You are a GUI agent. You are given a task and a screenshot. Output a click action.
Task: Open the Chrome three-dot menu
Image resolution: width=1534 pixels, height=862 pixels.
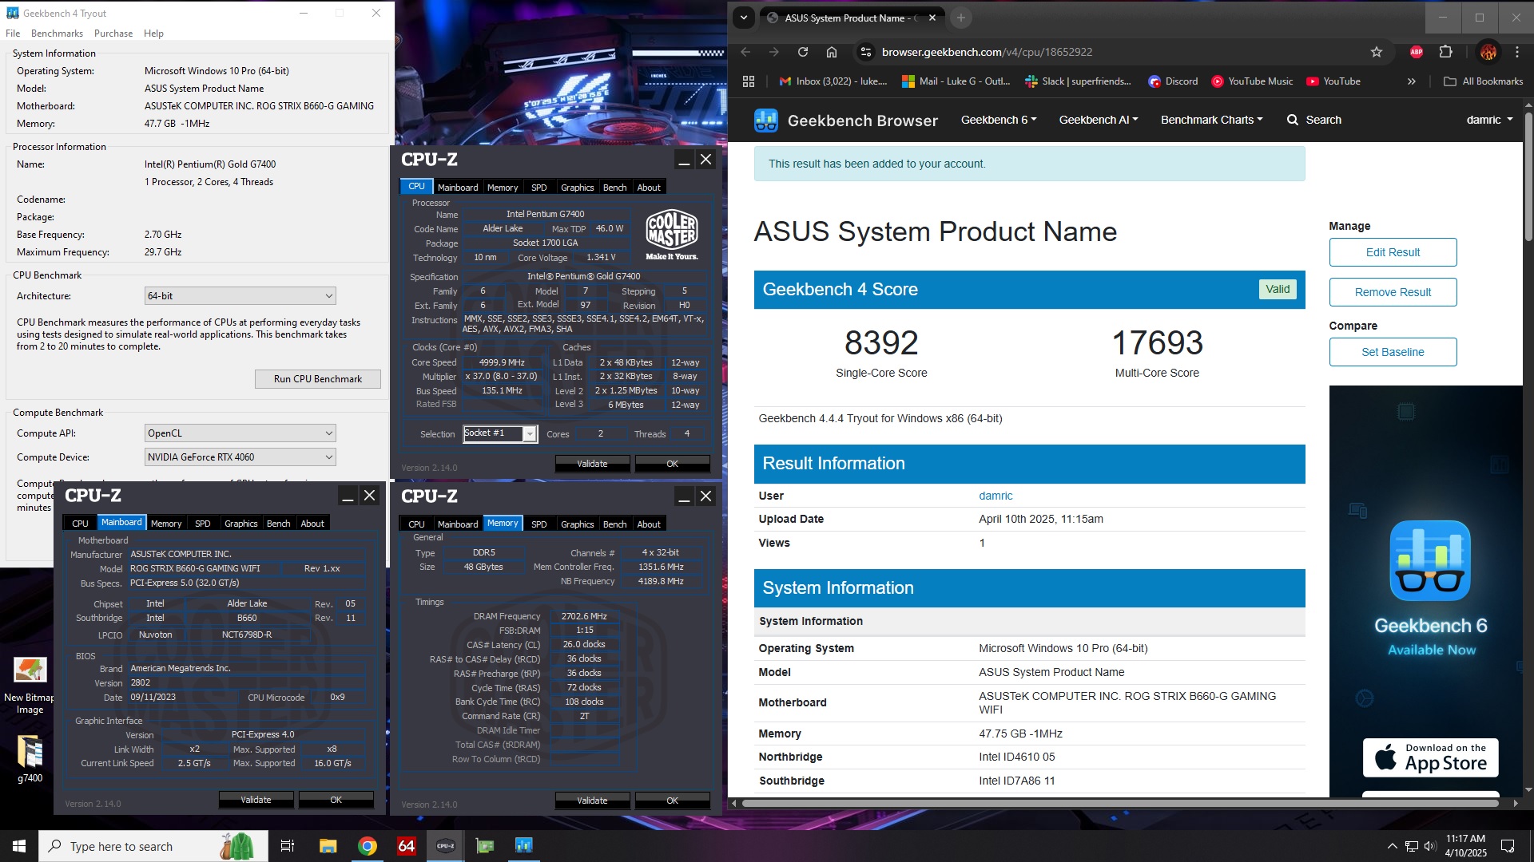pos(1517,52)
